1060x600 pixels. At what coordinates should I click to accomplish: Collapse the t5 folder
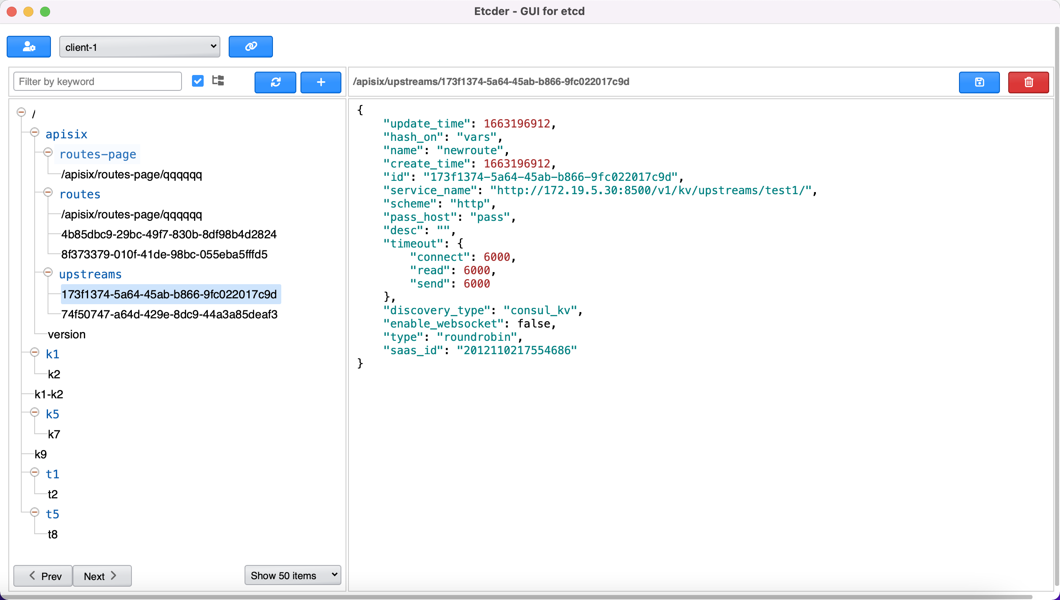click(35, 512)
